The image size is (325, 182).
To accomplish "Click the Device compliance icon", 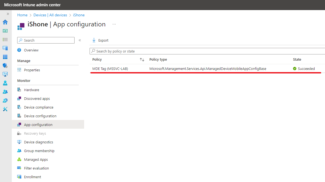I will pyautogui.click(x=19, y=107).
